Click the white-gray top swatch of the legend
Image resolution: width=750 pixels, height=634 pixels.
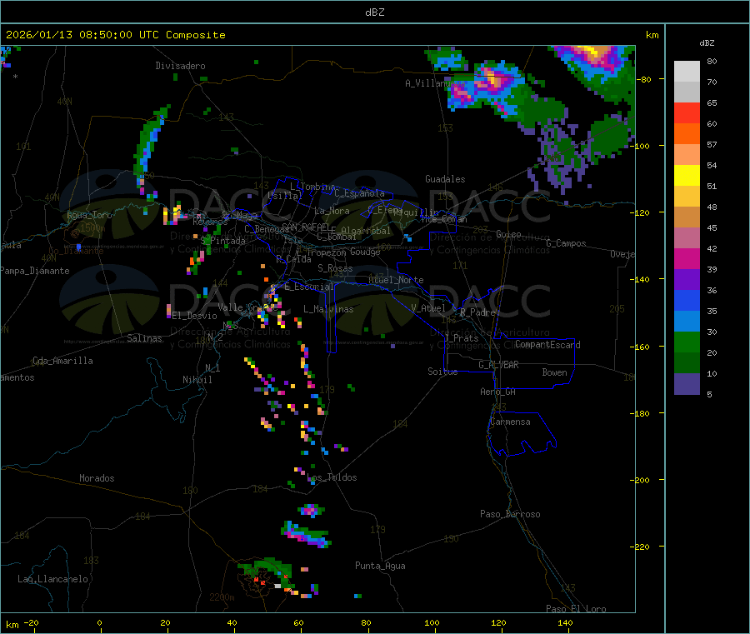[x=687, y=72]
